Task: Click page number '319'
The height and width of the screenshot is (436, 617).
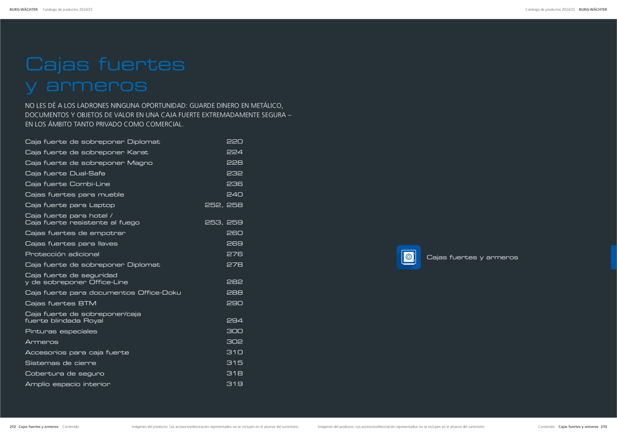Action: [235, 384]
